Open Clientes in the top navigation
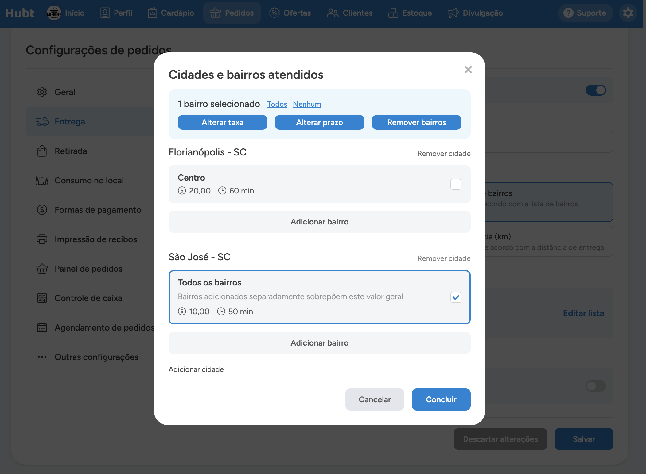The height and width of the screenshot is (474, 646). tap(349, 13)
